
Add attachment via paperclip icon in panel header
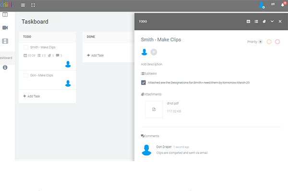pos(264,22)
